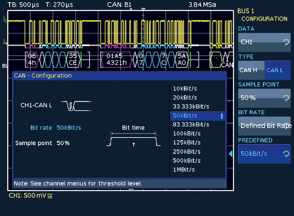Switch bus type to CAN H
This screenshot has height=216, width=294.
251,70
